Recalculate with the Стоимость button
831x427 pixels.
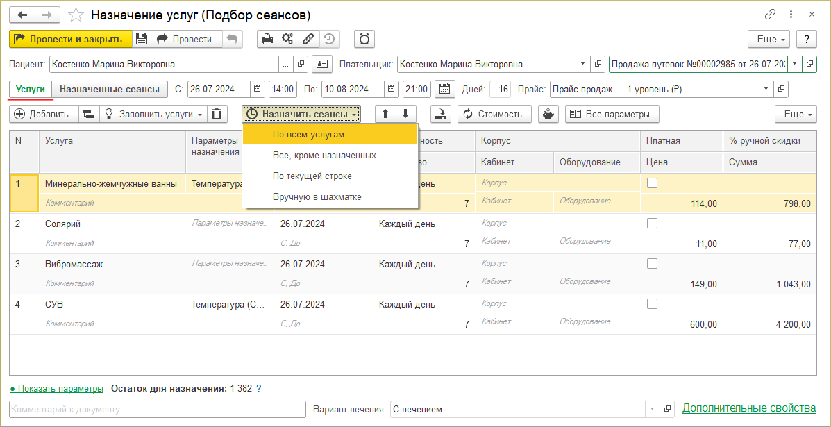pyautogui.click(x=496, y=114)
